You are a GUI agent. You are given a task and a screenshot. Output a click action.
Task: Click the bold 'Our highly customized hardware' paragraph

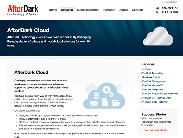41,86
